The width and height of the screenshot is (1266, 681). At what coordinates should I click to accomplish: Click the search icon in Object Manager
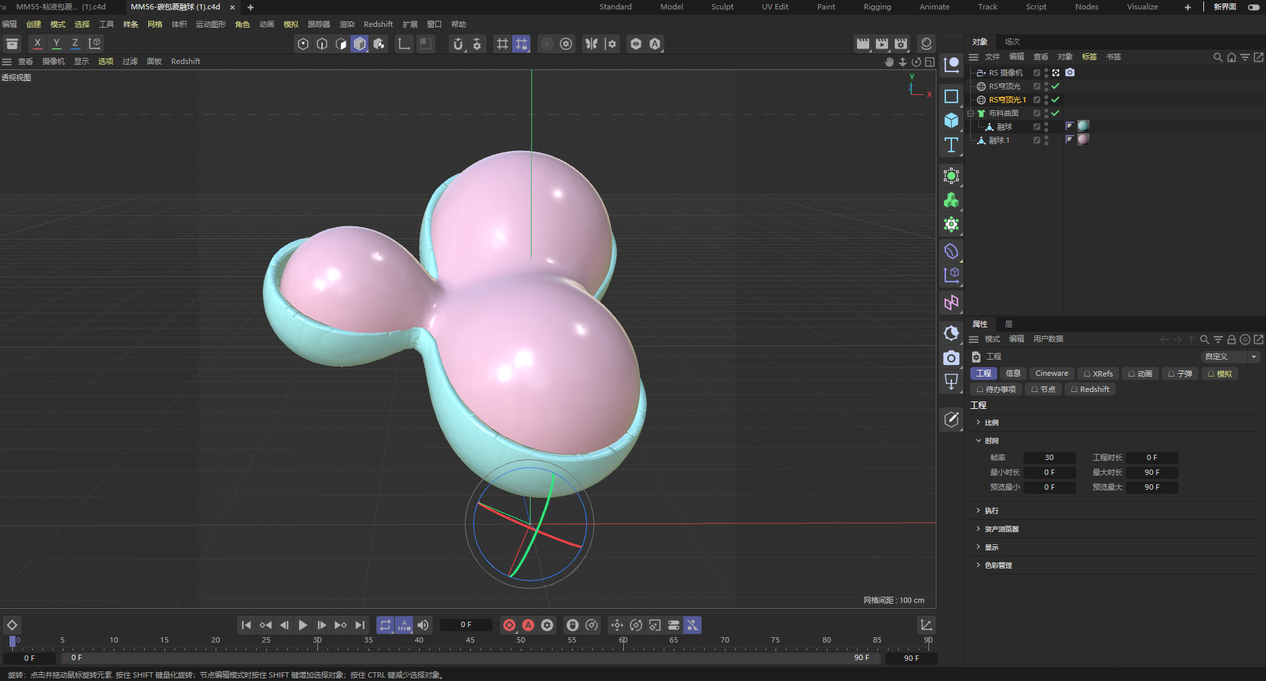pyautogui.click(x=1217, y=57)
